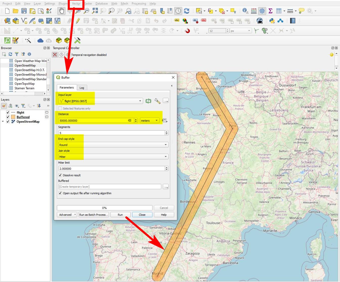
Task: Open Processing Toolbox gear icon
Action: (262, 11)
